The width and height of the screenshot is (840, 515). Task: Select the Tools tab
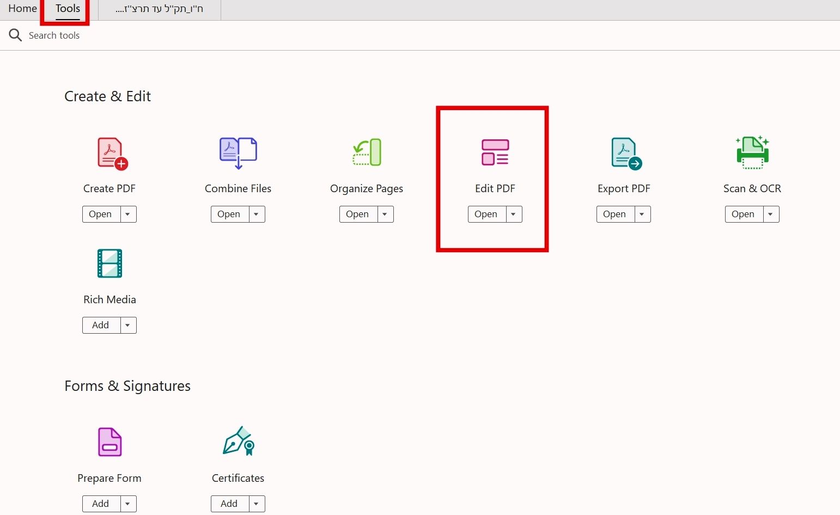click(x=68, y=9)
